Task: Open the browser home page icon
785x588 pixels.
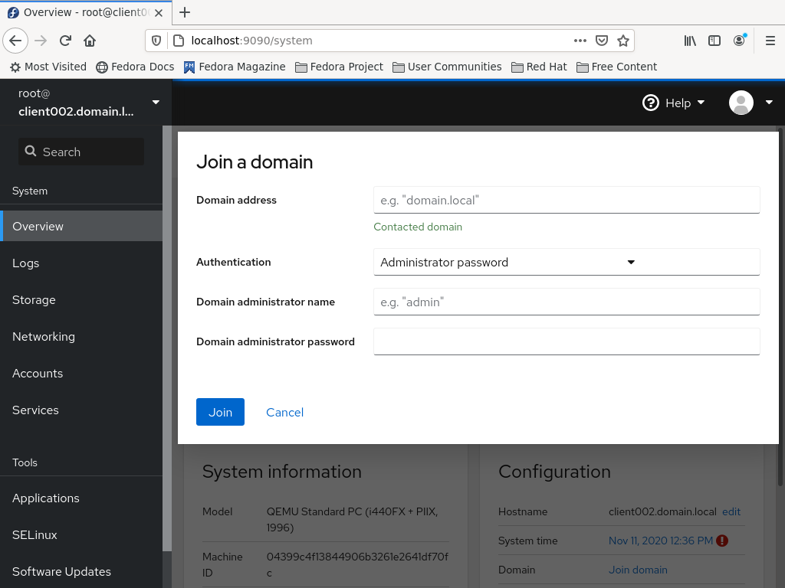Action: [90, 41]
